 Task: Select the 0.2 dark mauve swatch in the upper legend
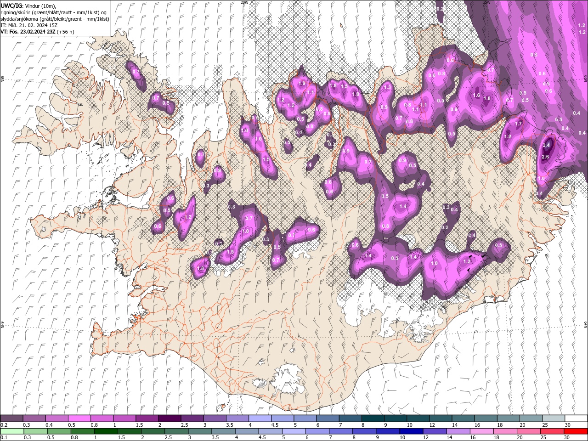[11, 418]
